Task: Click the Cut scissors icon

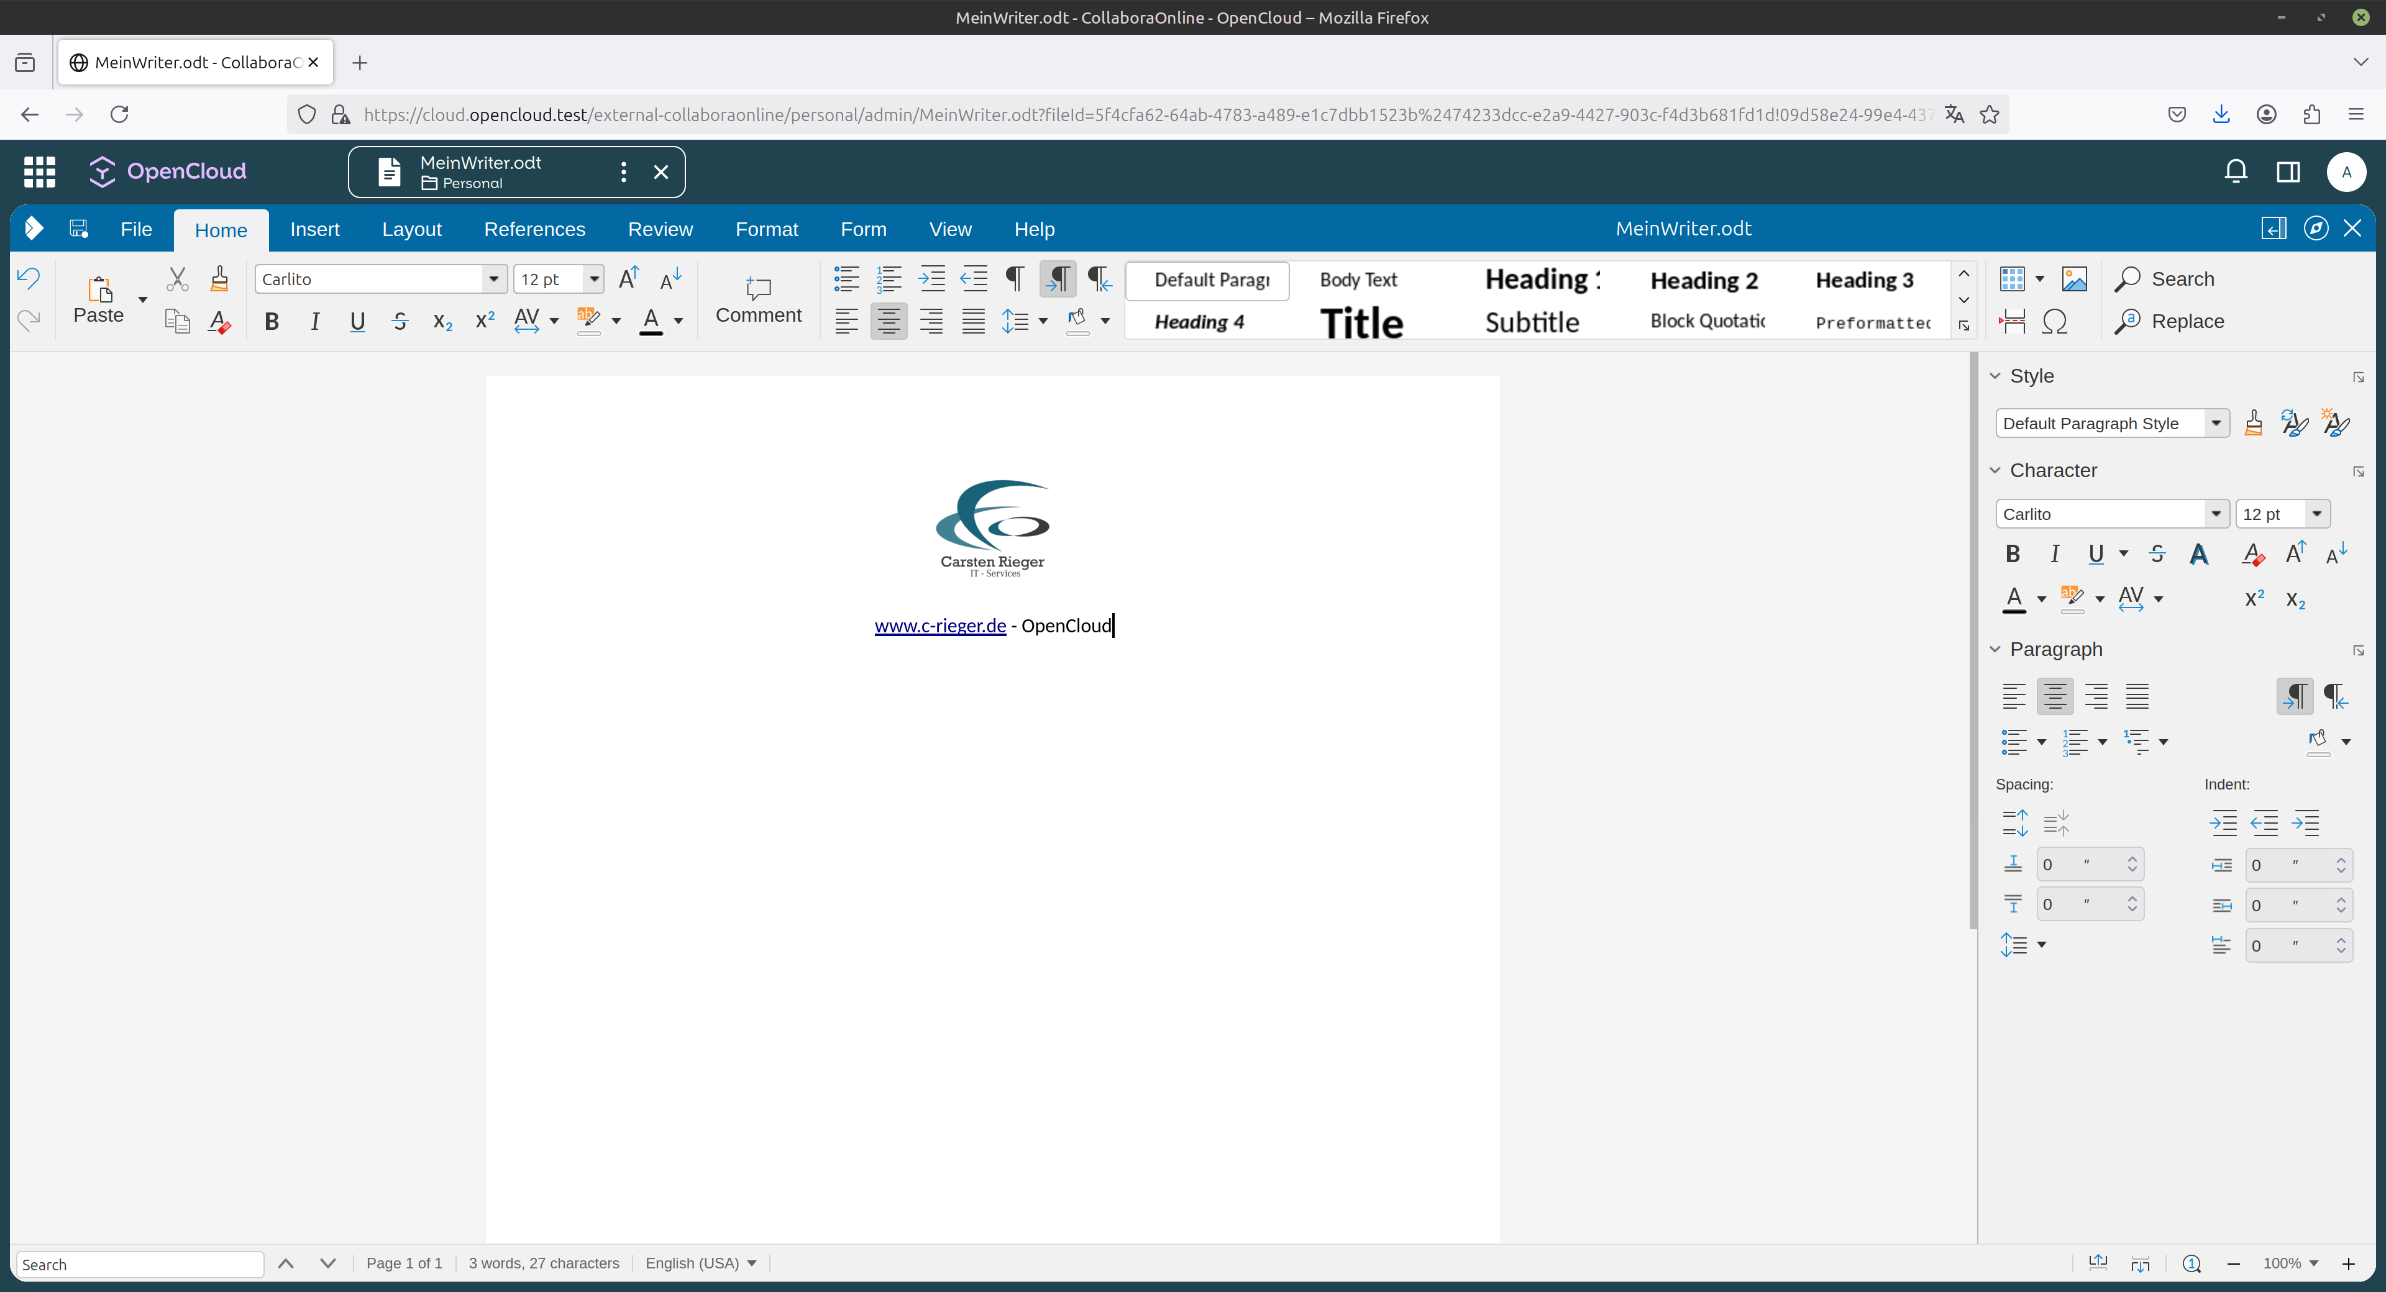Action: tap(177, 278)
